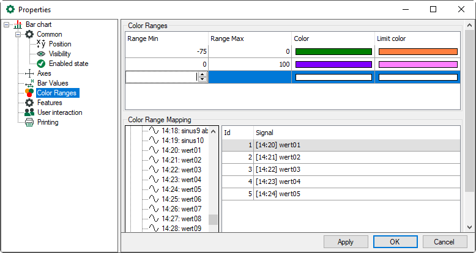Open the green color swatch
The height and width of the screenshot is (253, 476).
click(333, 52)
